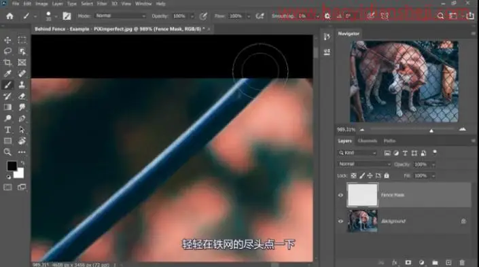Select the Pen tool
Image resolution: width=479 pixels, height=267 pixels.
[x=22, y=118]
